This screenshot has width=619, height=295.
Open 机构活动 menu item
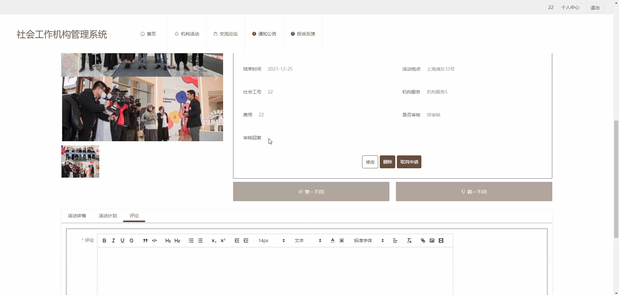[187, 34]
